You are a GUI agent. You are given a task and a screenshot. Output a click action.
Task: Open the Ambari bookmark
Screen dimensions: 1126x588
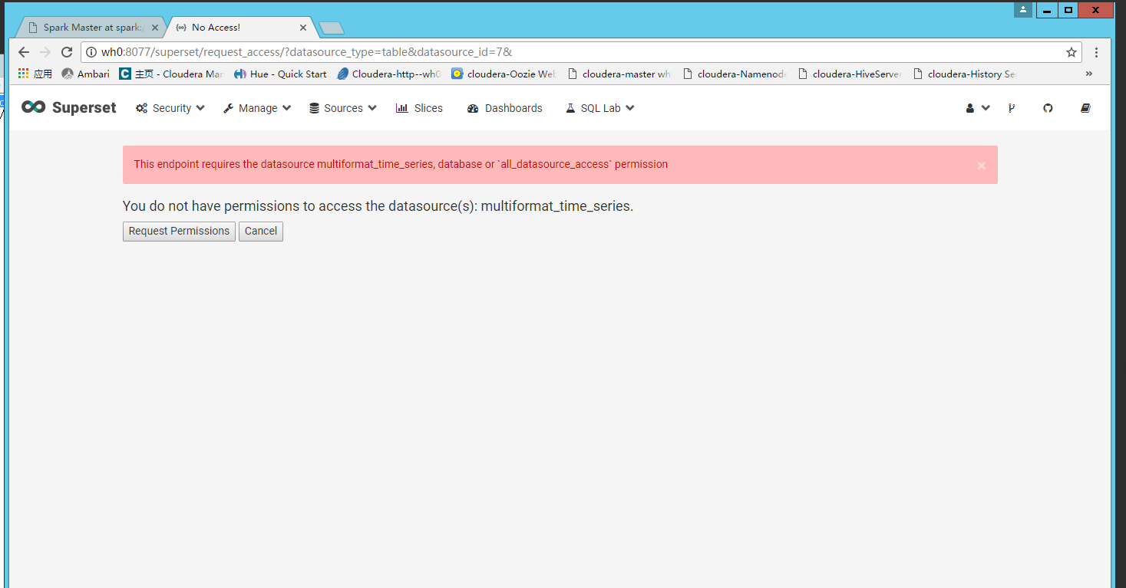pyautogui.click(x=86, y=74)
